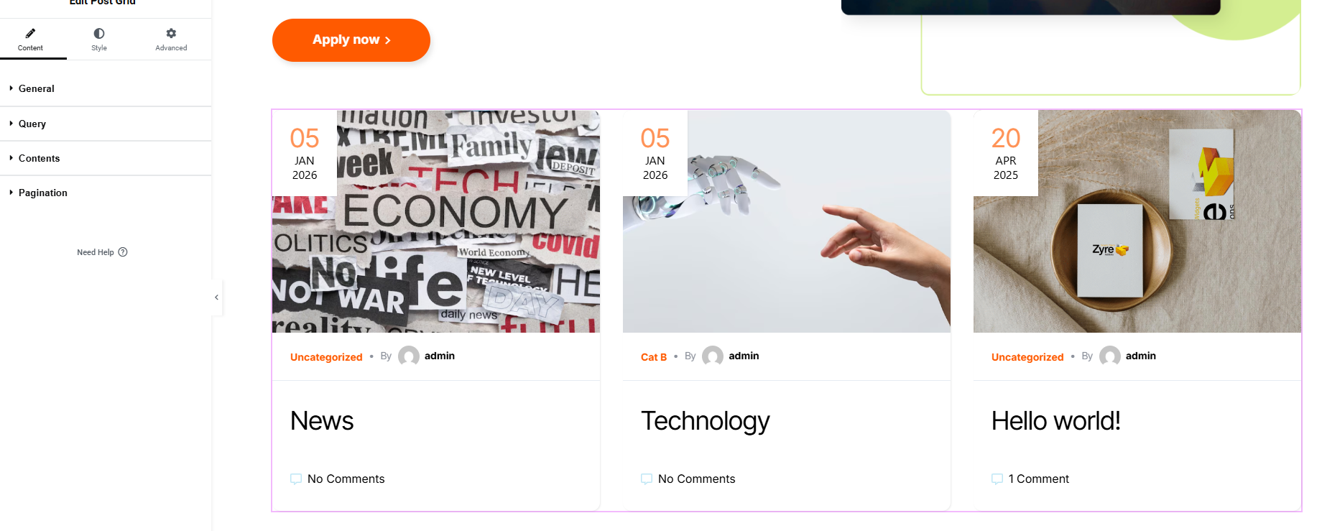Open the Hello world! post title

point(1055,421)
